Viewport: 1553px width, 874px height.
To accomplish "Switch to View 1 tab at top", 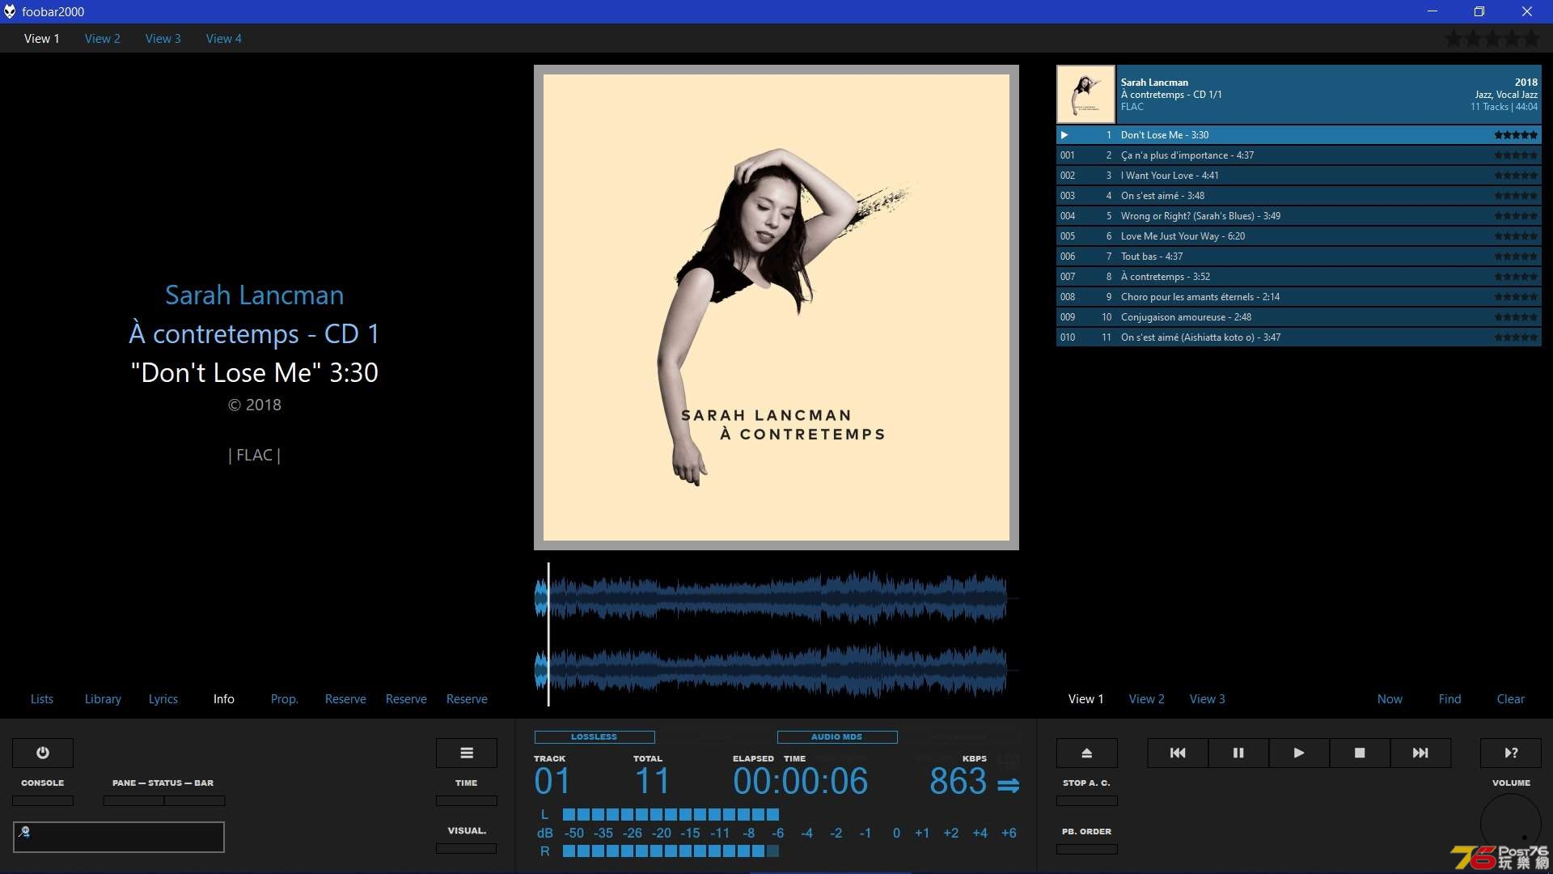I will 42,39.
